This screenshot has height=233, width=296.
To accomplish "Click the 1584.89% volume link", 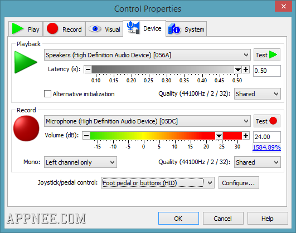I will pos(266,147).
